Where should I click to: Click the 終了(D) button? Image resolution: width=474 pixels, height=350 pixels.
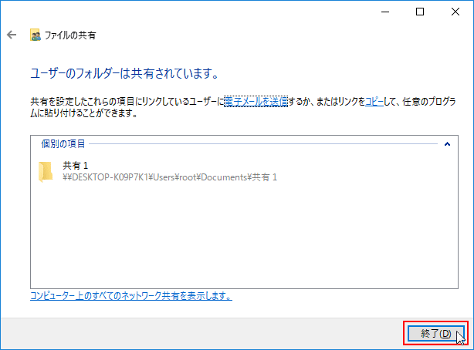pos(435,333)
